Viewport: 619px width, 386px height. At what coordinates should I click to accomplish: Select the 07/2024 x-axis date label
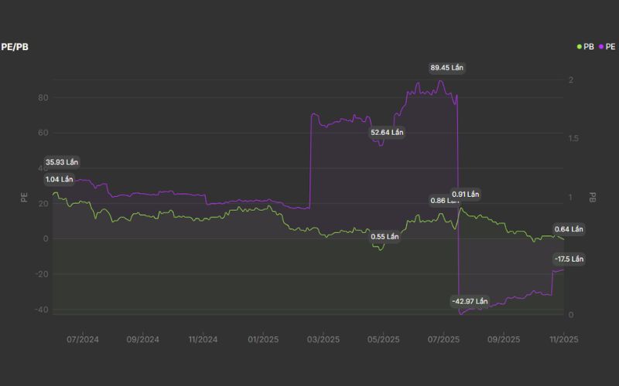pos(83,339)
